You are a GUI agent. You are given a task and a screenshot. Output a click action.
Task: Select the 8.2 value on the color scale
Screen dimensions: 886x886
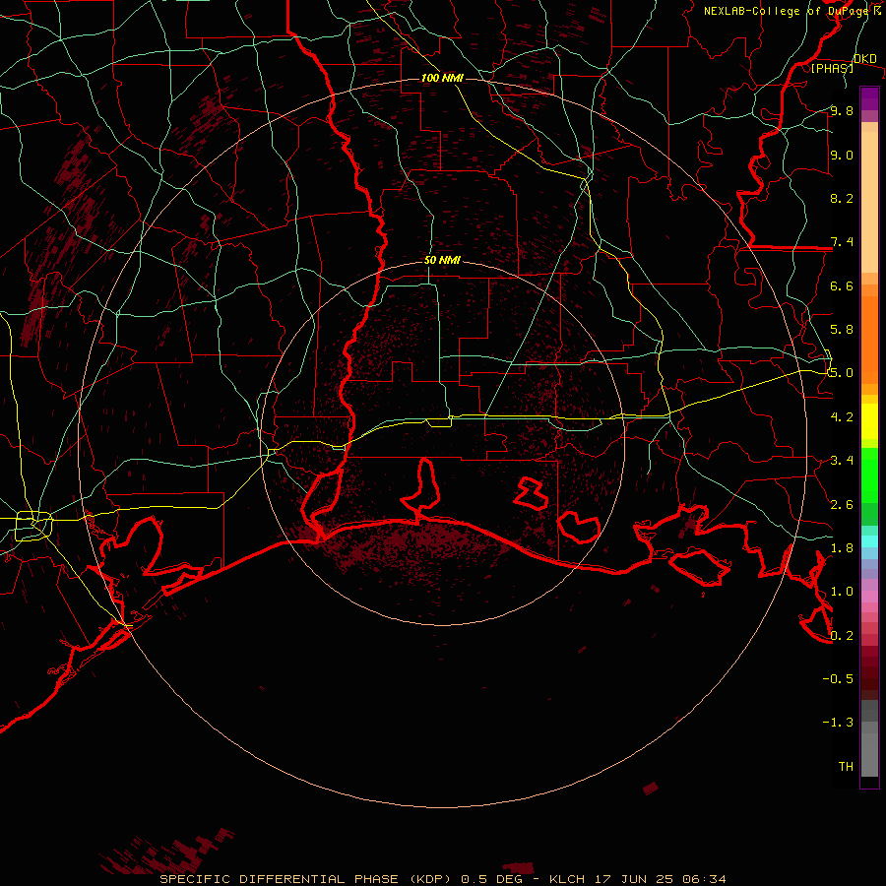(842, 198)
